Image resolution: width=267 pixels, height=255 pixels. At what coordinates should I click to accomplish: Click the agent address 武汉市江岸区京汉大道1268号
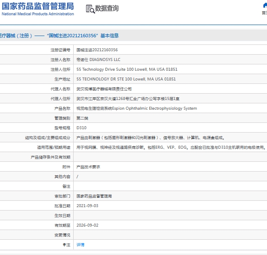[128, 99]
